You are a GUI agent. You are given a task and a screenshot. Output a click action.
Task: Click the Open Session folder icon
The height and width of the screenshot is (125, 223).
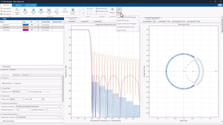1,11
